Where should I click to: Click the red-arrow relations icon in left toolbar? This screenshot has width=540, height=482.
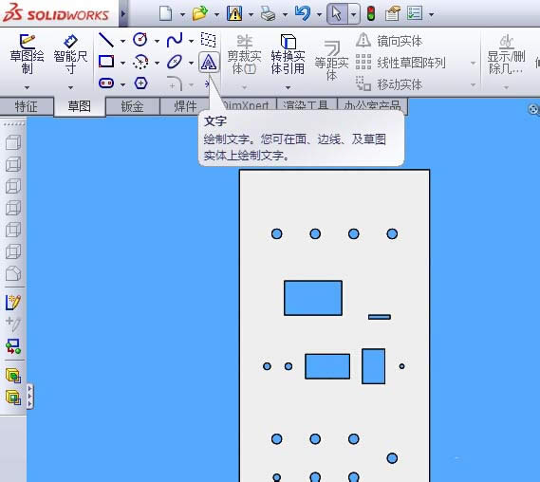(13, 346)
